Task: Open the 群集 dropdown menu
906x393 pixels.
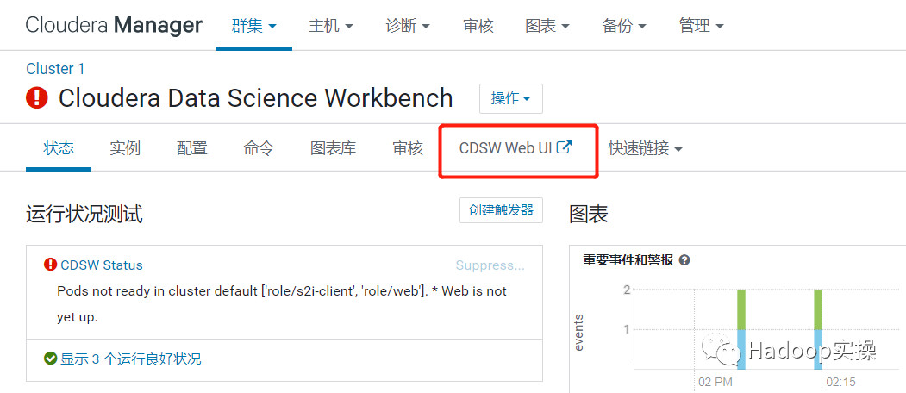Action: (x=253, y=26)
